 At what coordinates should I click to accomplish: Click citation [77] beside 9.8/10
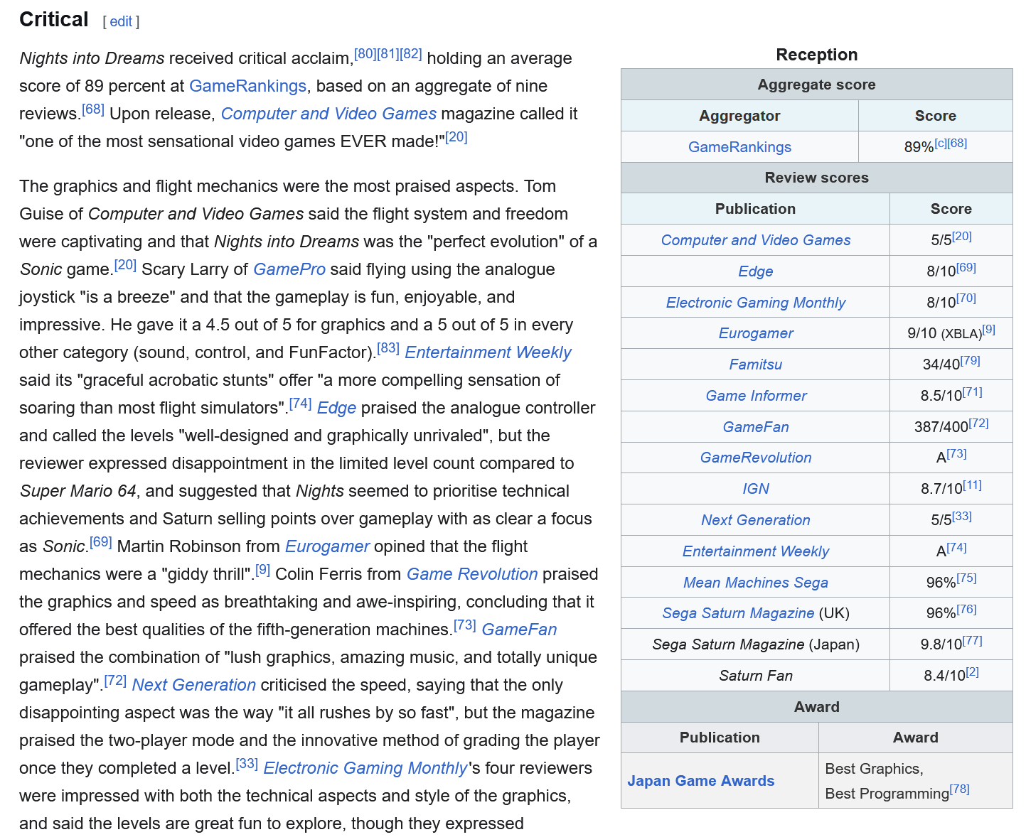coord(973,641)
